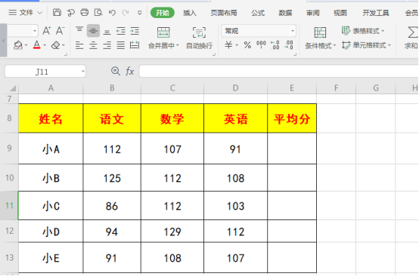Open the fill color dropdown arrow

coord(26,45)
